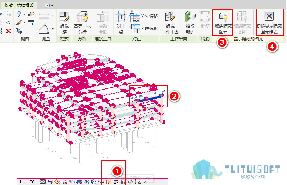The height and width of the screenshot is (185, 287).
Task: Toggle the Shadows off icon
Action: pos(64,182)
